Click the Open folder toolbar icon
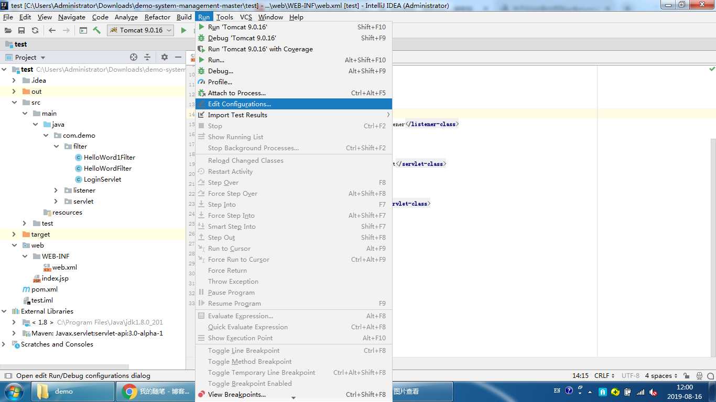716x402 pixels. tap(8, 30)
